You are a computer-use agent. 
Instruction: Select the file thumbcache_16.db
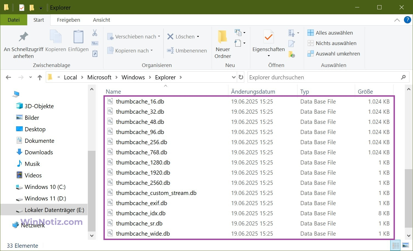(140, 102)
